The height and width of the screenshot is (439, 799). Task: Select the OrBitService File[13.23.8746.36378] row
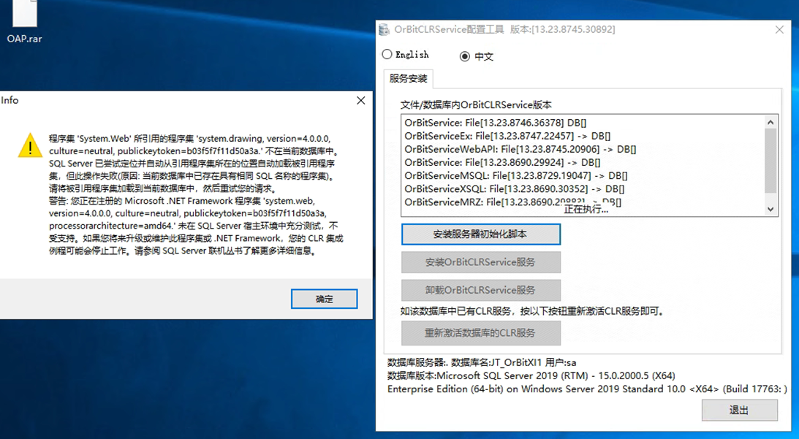[496, 123]
